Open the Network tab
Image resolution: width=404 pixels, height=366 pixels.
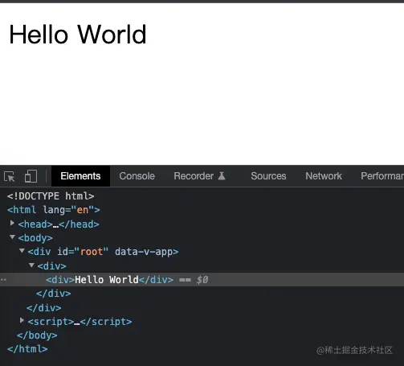tap(324, 176)
